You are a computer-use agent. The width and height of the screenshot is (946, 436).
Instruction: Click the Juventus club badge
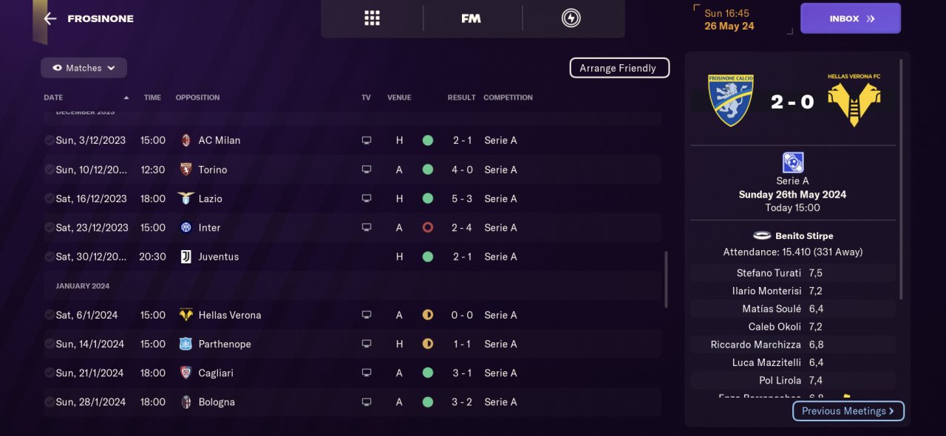click(x=186, y=257)
